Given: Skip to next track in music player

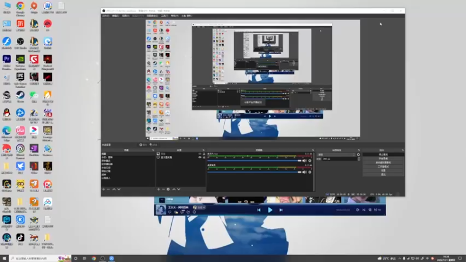Looking at the screenshot, I should point(281,210).
